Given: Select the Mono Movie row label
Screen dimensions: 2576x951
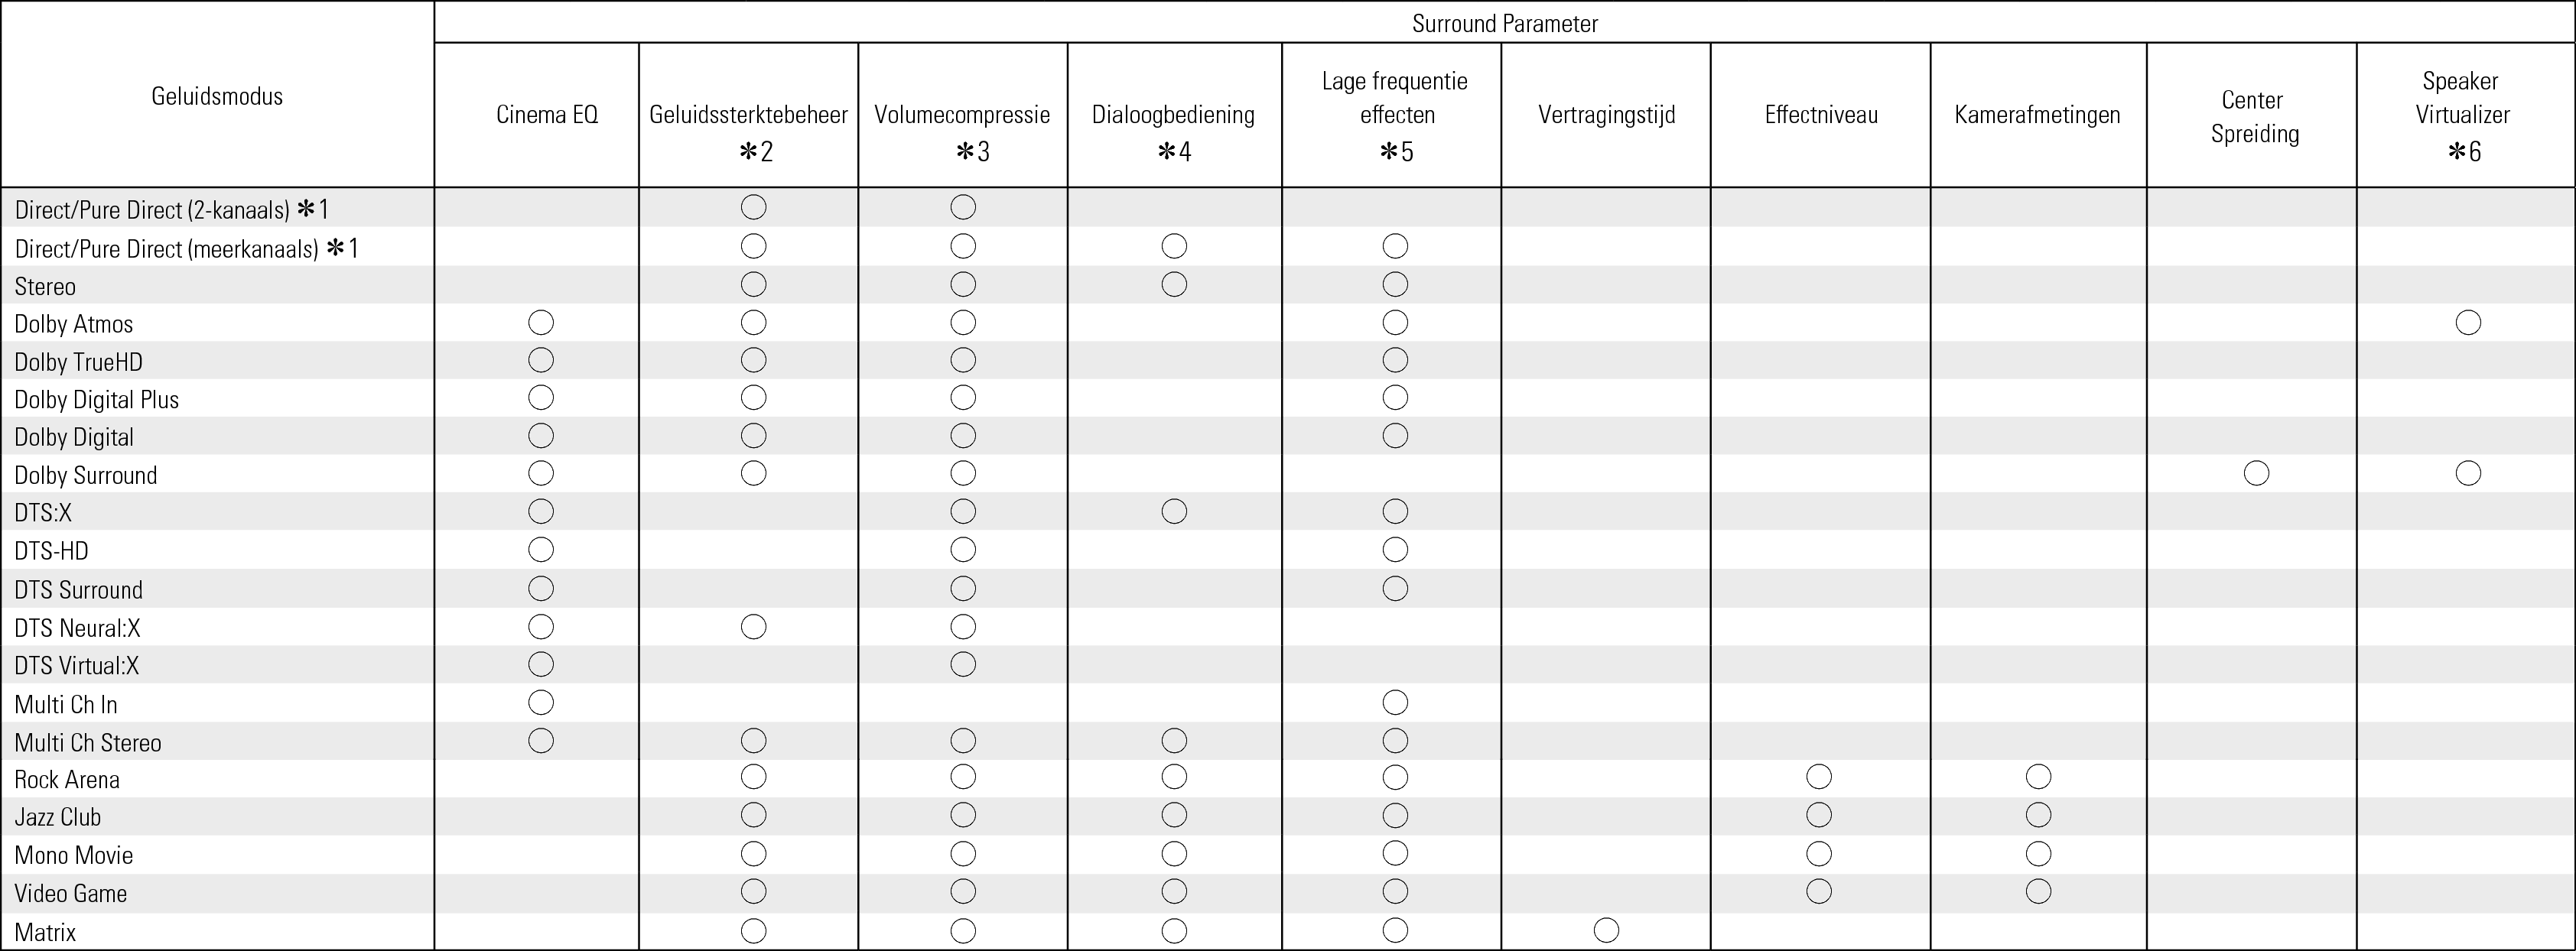Looking at the screenshot, I should pyautogui.click(x=74, y=855).
